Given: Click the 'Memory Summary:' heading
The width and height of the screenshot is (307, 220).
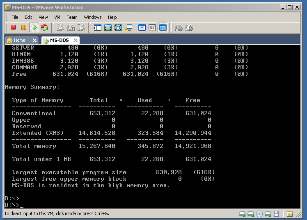Looking at the screenshot, I should point(32,87).
